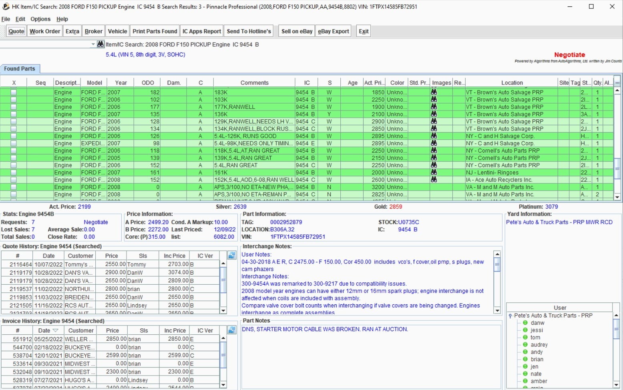This screenshot has height=390, width=623.
Task: Select invoice 551912 row in Invoice History
Action: 110,339
